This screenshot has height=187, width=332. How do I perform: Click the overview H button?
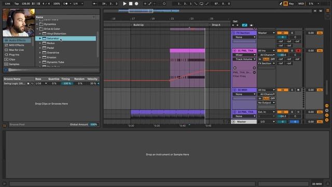[x=315, y=11]
